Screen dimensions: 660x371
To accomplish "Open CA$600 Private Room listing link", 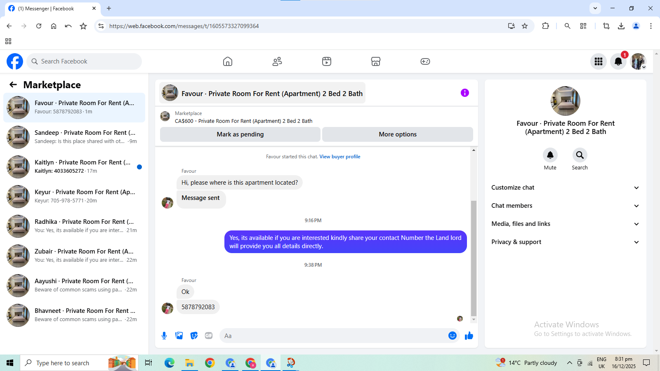I will 244,121.
